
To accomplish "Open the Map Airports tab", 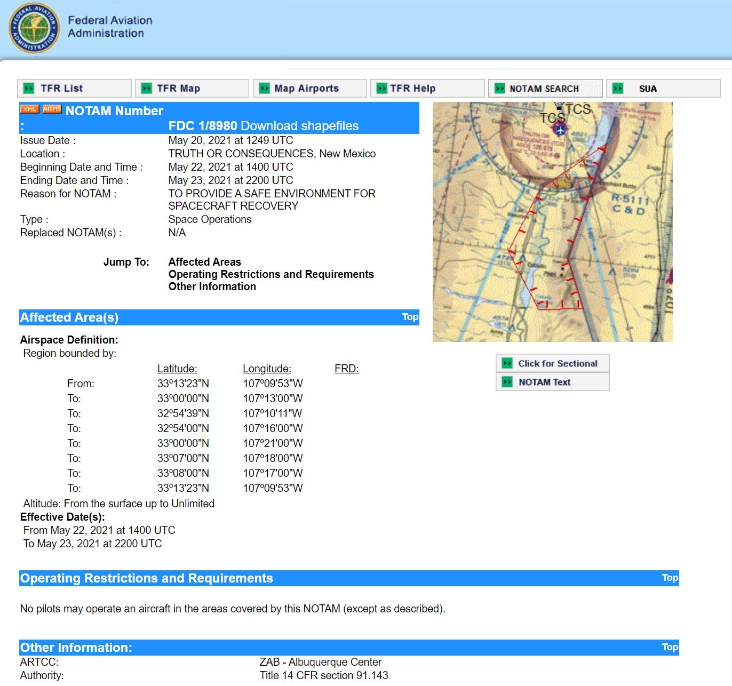I will [x=310, y=89].
